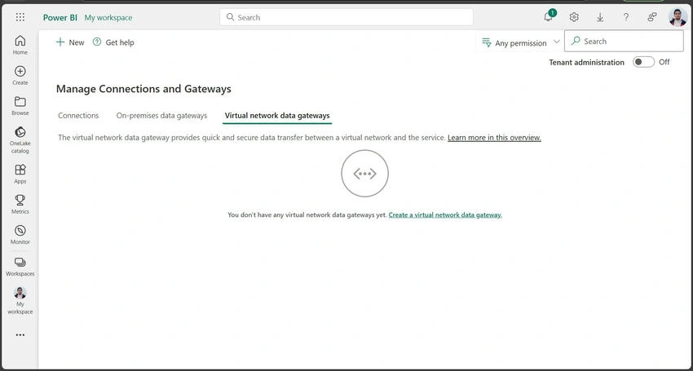Expand the Any permission filter dropdown
693x371 pixels.
[x=521, y=43]
